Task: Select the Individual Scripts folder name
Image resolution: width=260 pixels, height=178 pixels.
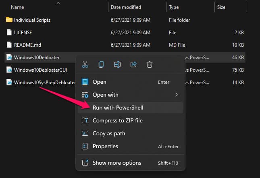Action: click(32, 20)
